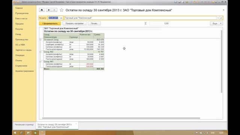Collapse the Склад №2 group
This screenshot has width=240, height=135.
coord(40,52)
